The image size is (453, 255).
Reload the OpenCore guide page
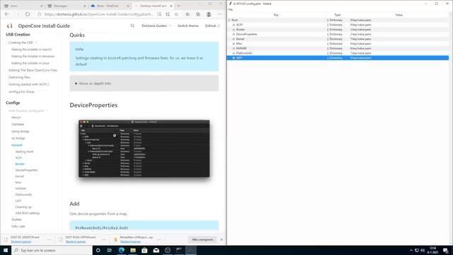[x=28, y=14]
